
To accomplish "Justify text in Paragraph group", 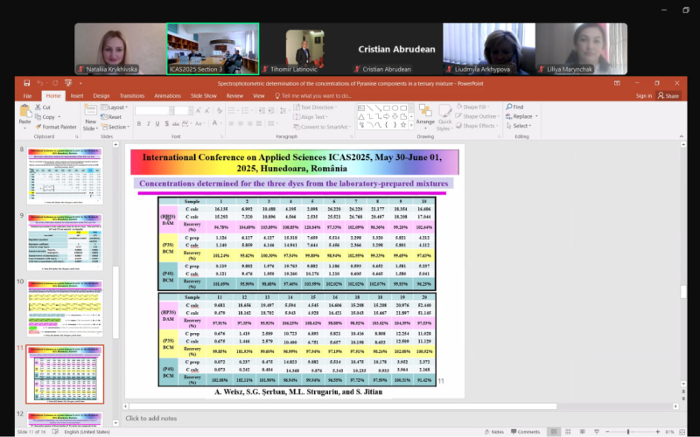I will [260, 123].
